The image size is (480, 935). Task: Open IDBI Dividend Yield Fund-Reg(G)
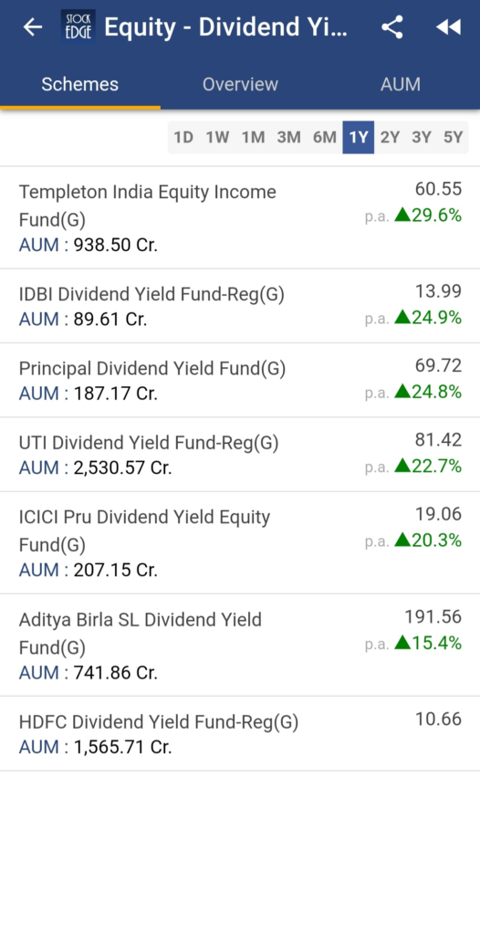(x=240, y=306)
